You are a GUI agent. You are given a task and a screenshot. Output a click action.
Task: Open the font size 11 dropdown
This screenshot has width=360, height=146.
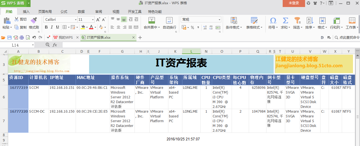click(x=93, y=20)
